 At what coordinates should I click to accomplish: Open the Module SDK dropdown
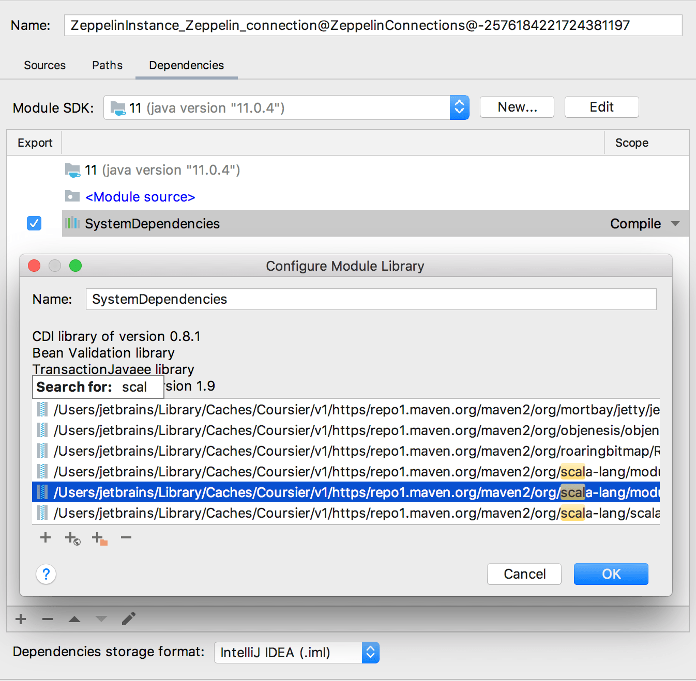(x=459, y=107)
